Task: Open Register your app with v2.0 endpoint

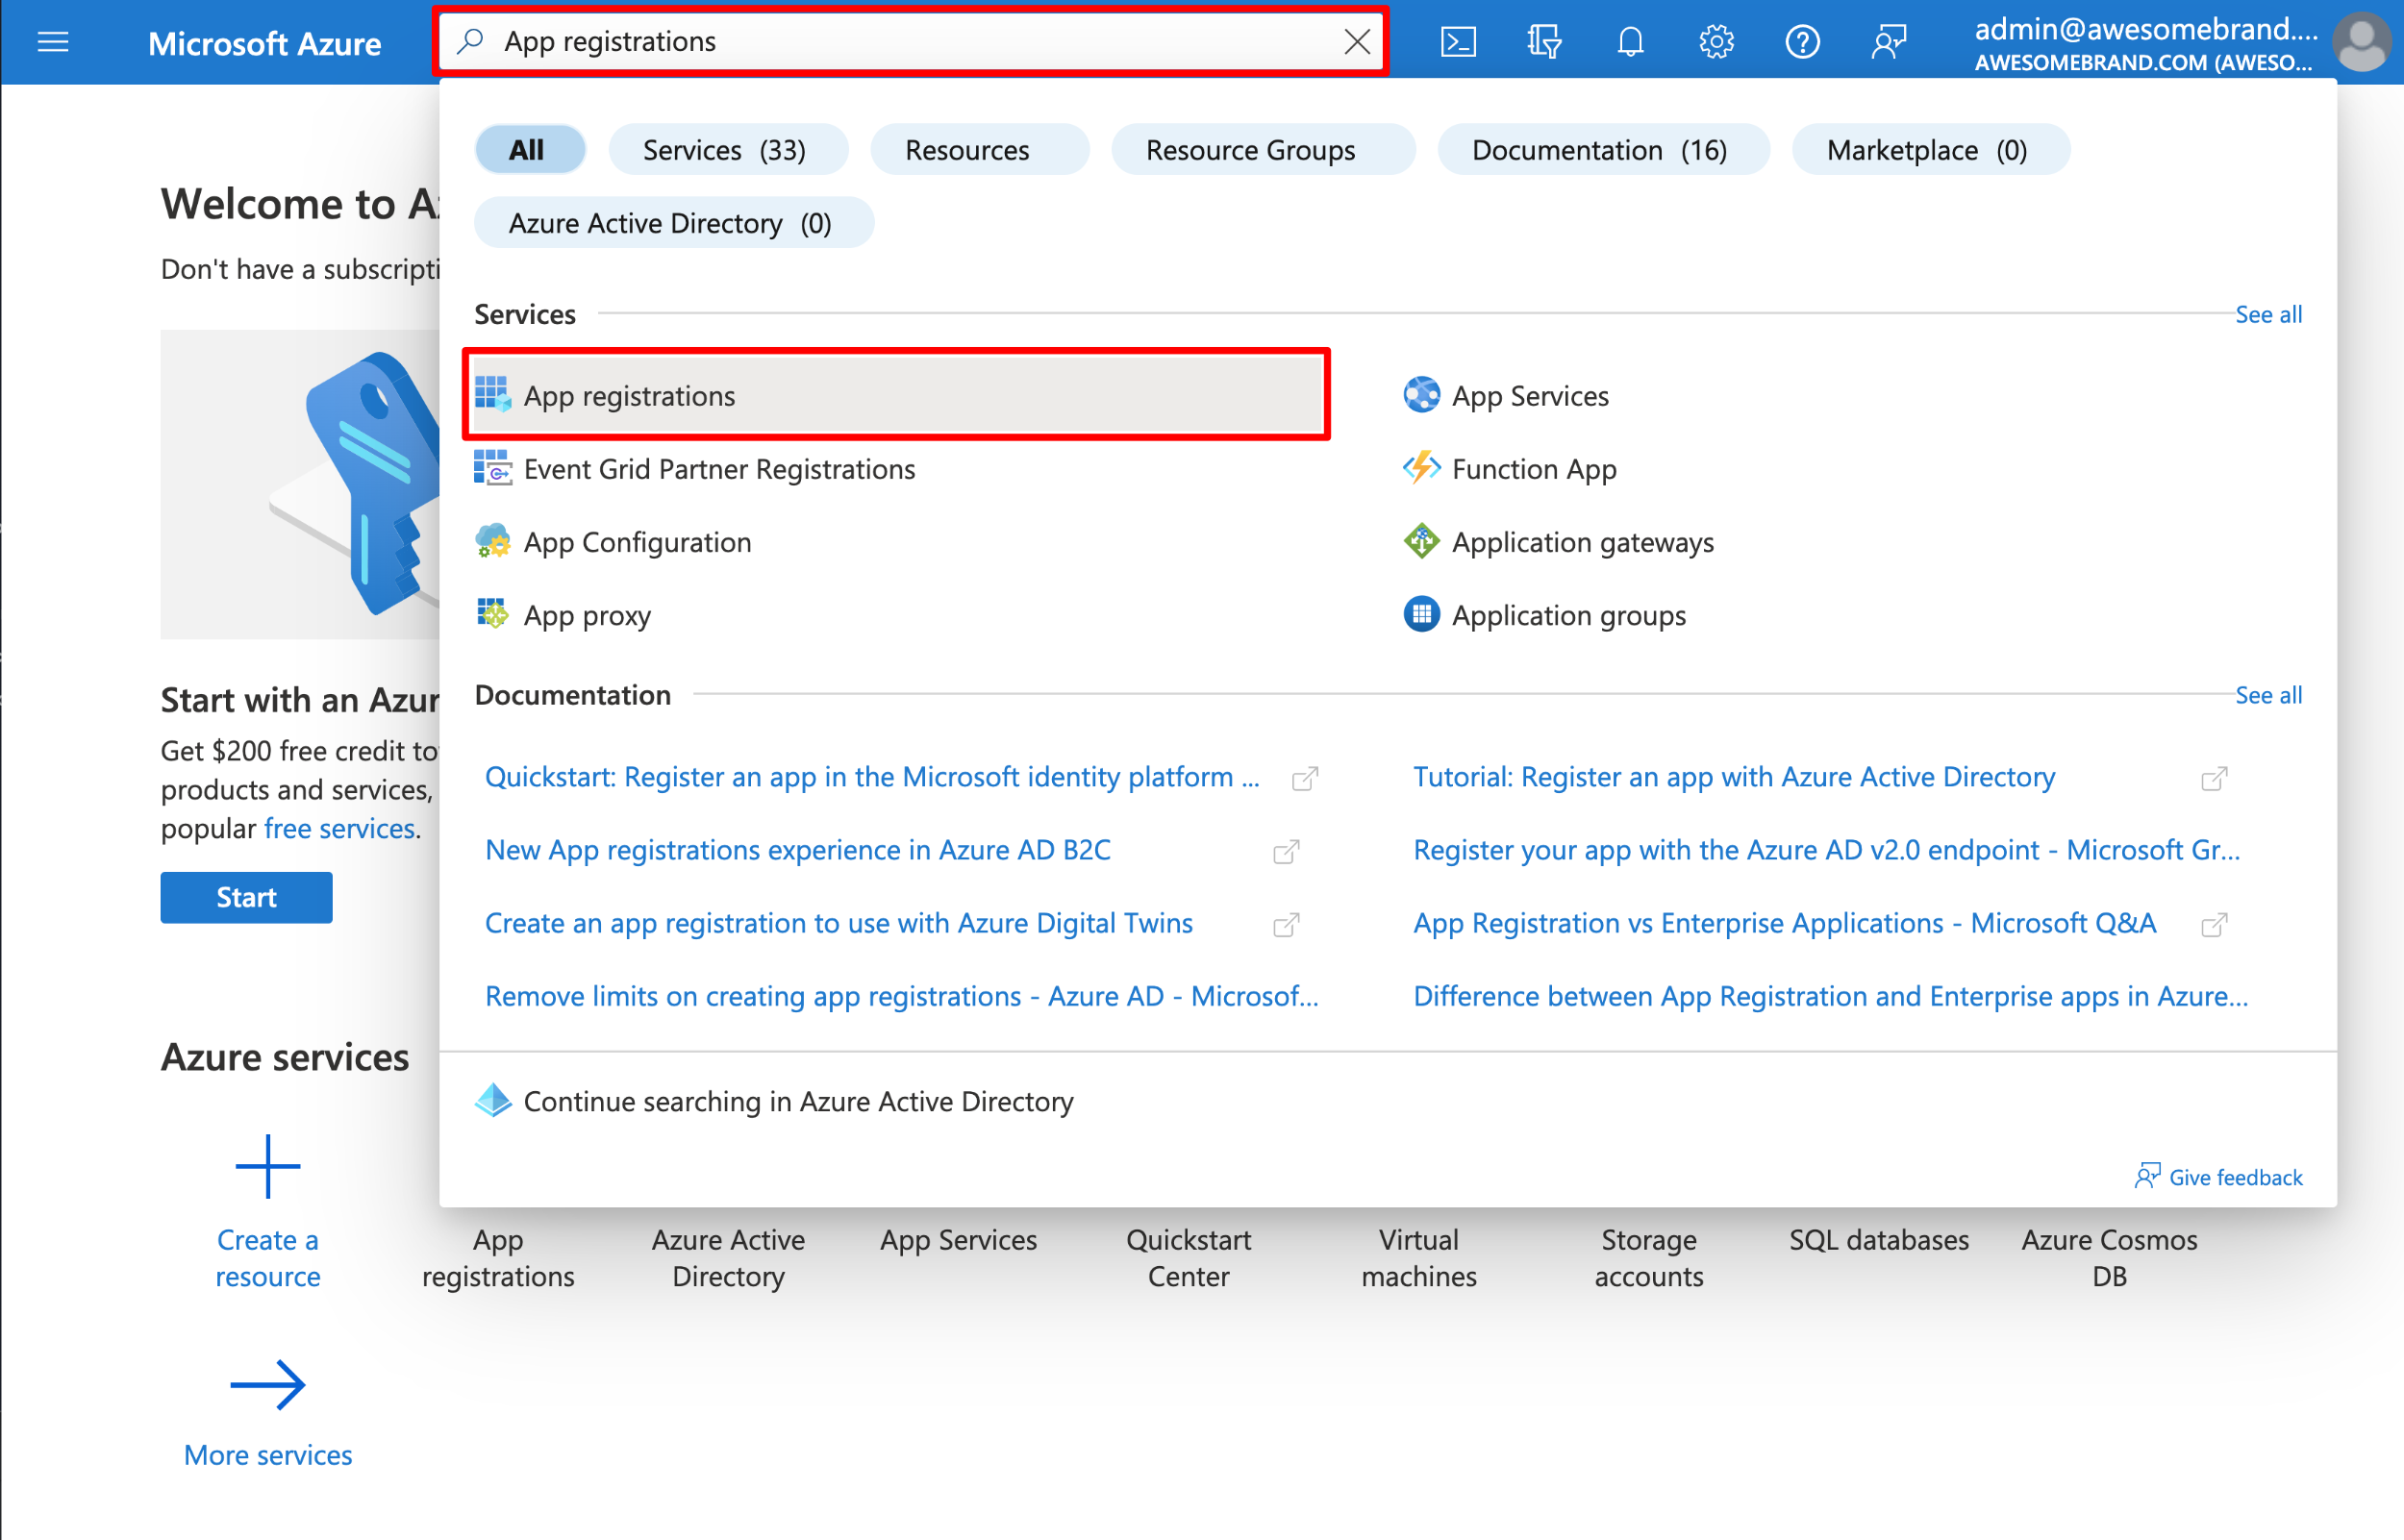Action: click(x=1826, y=849)
